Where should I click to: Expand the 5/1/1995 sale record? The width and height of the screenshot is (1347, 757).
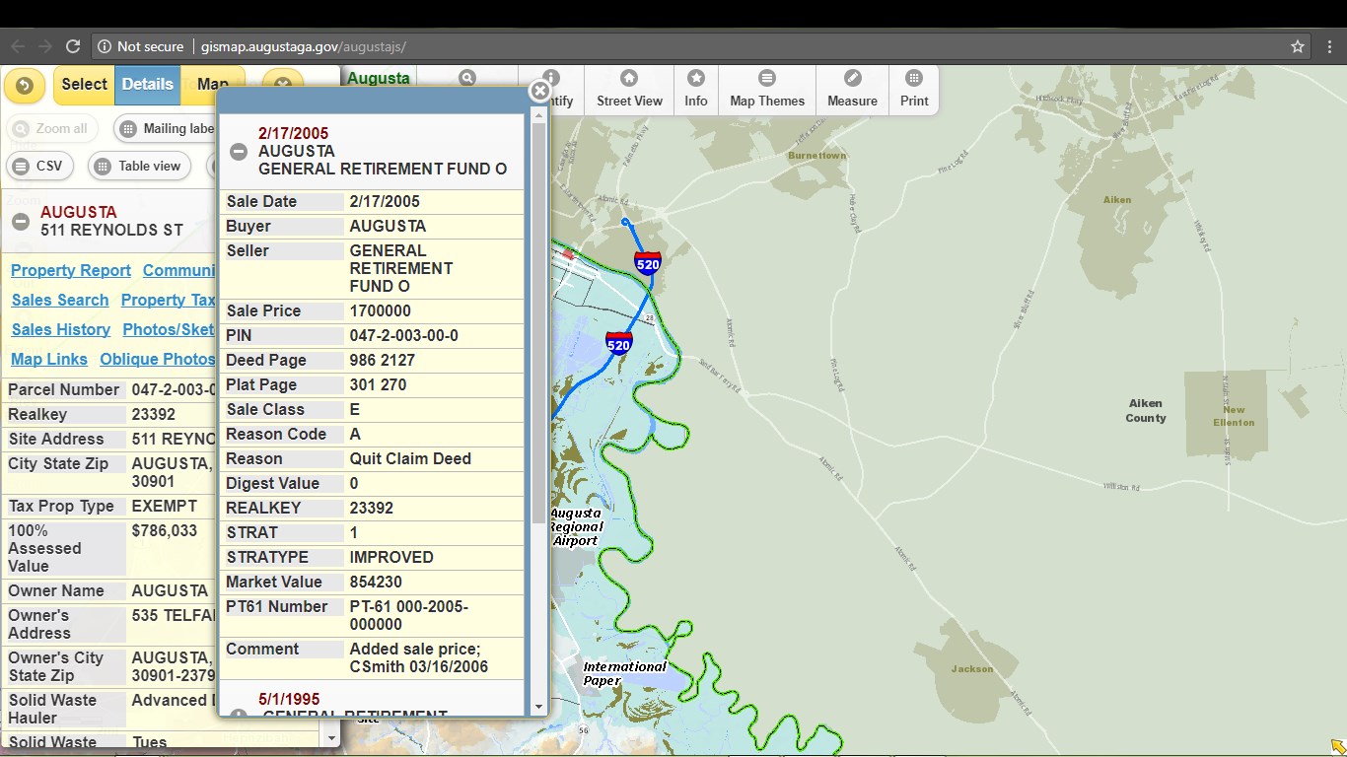click(239, 714)
